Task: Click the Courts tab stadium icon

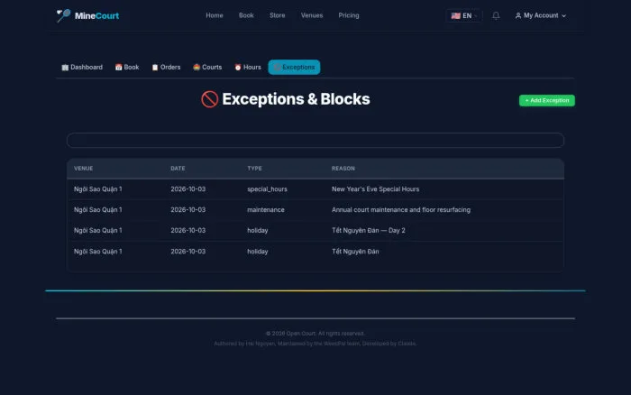Action: tap(197, 68)
